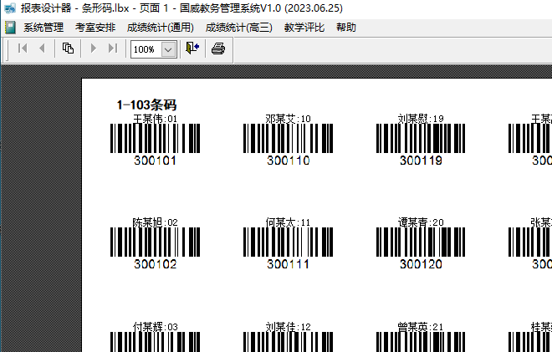The height and width of the screenshot is (352, 552).
Task: Open the 系统管理 menu
Action: [x=43, y=28]
